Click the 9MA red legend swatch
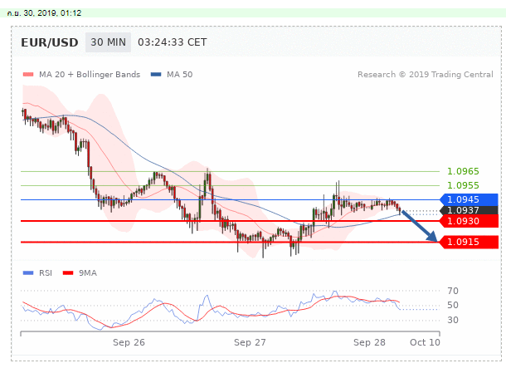Screen dimensions: 506x368 (68, 273)
